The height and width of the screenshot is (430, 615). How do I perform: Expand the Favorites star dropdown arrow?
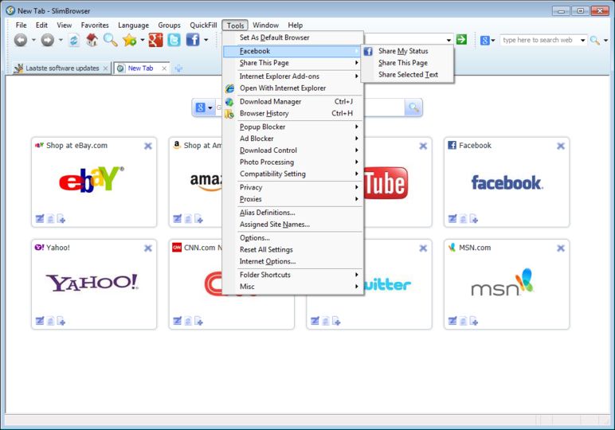coord(142,40)
